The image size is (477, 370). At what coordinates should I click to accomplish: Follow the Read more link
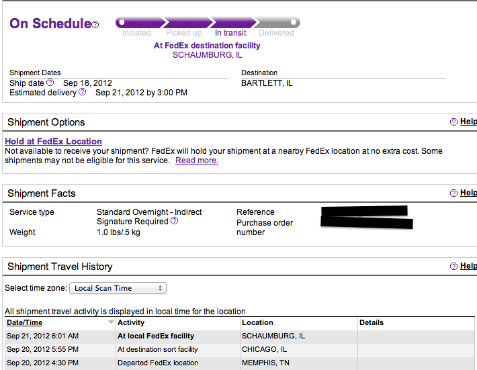(197, 160)
